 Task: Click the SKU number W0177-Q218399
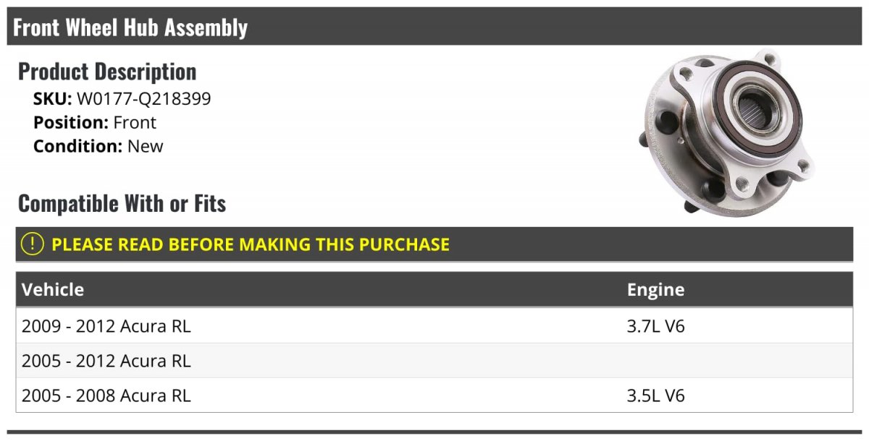coord(143,99)
